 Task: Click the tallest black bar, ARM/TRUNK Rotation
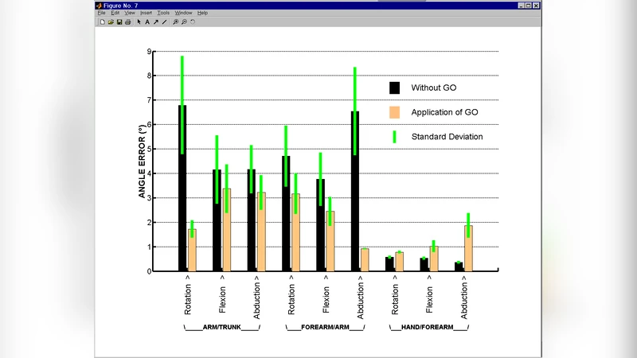coord(182,189)
